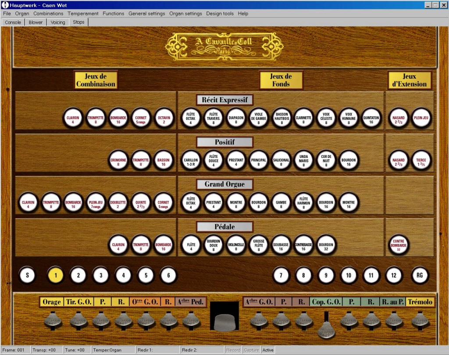Select combination piston 12
Viewport: 449px width, 355px height.
[x=394, y=275]
